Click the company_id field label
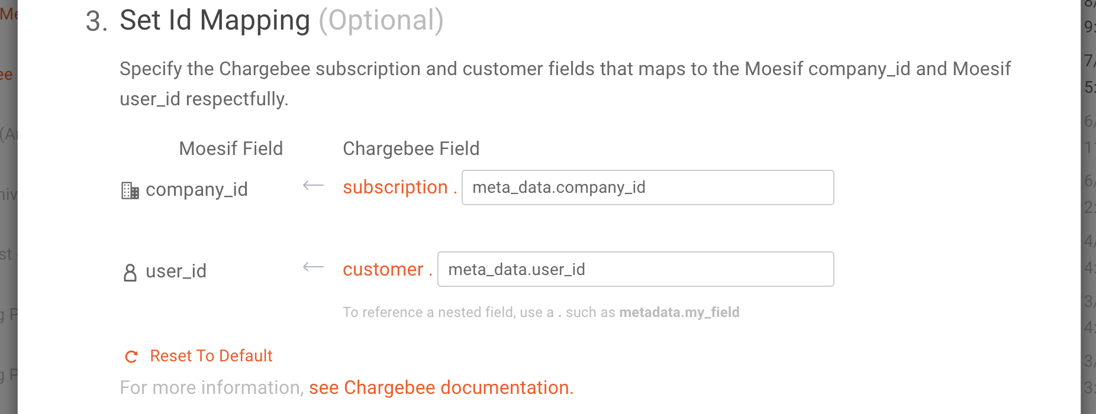Viewport: 1096px width, 414px height. [x=196, y=190]
